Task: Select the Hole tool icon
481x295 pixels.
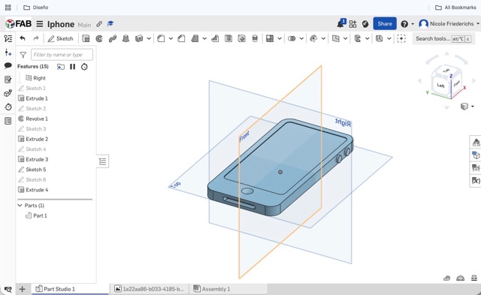Action: tap(242, 38)
